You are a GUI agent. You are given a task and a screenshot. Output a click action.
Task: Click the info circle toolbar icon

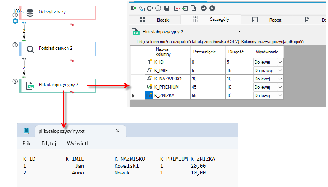tap(158, 8)
